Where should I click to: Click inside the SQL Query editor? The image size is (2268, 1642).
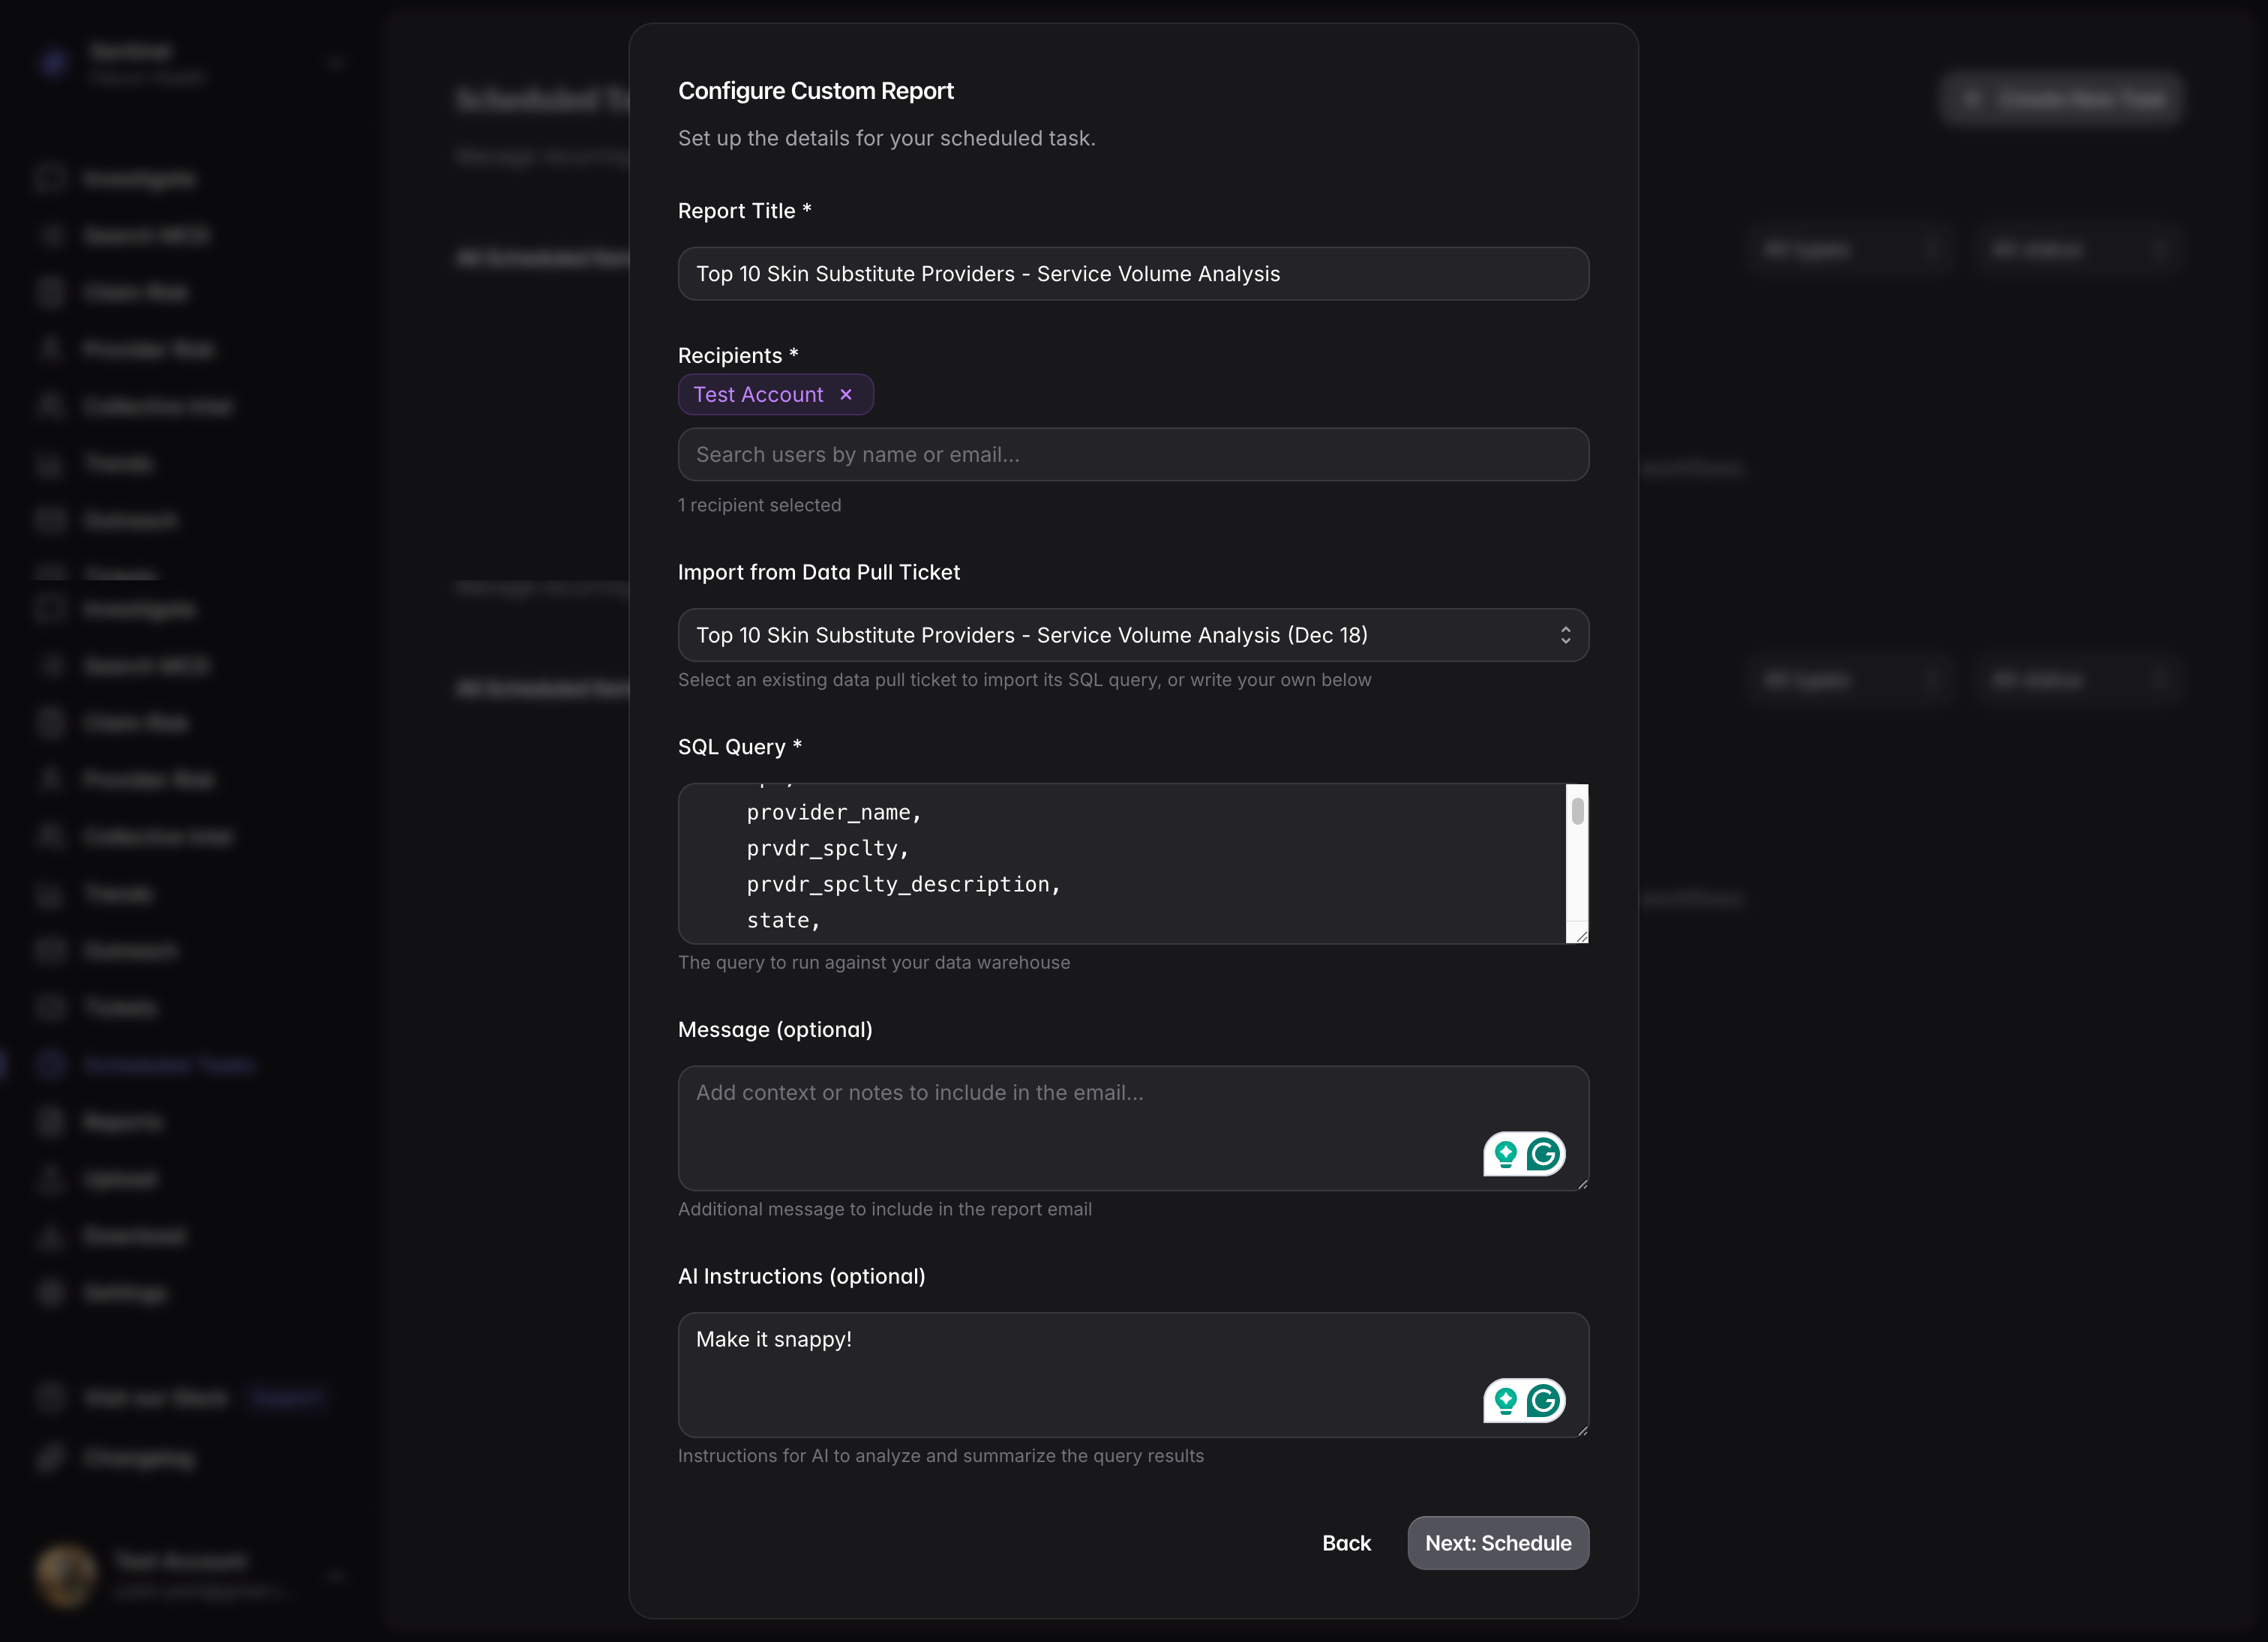pos(1120,864)
